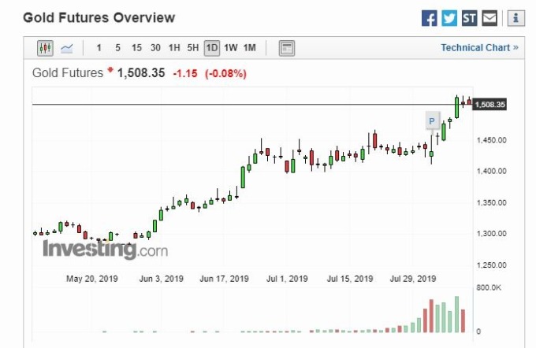Share chart on Twitter

[449, 18]
